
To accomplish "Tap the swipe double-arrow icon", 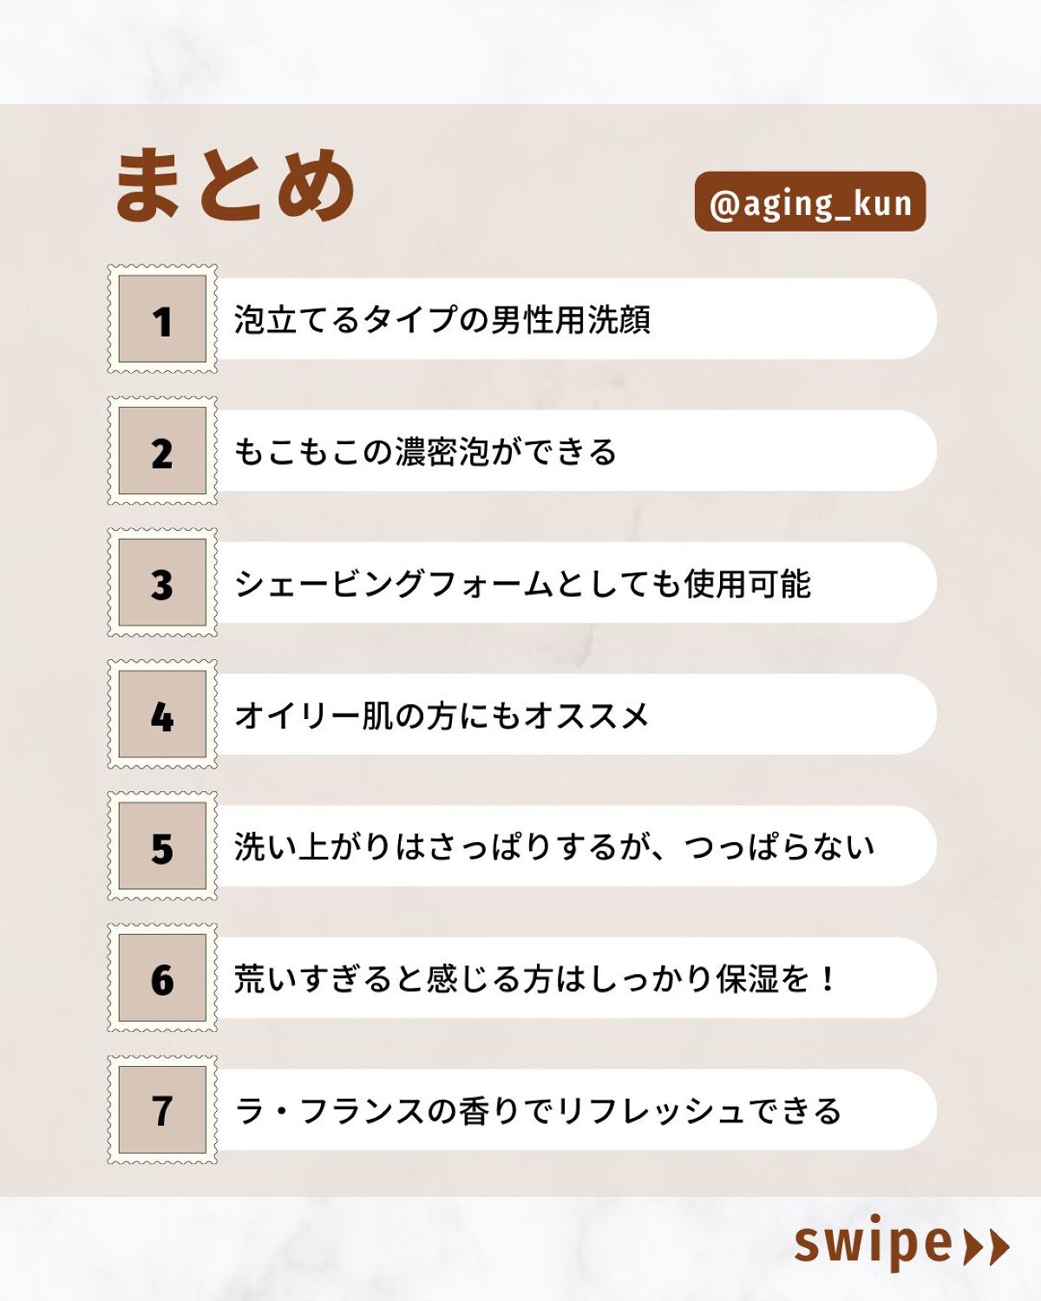I will [x=987, y=1247].
